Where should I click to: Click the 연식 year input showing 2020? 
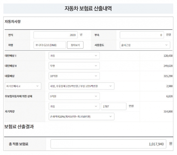point(55,35)
